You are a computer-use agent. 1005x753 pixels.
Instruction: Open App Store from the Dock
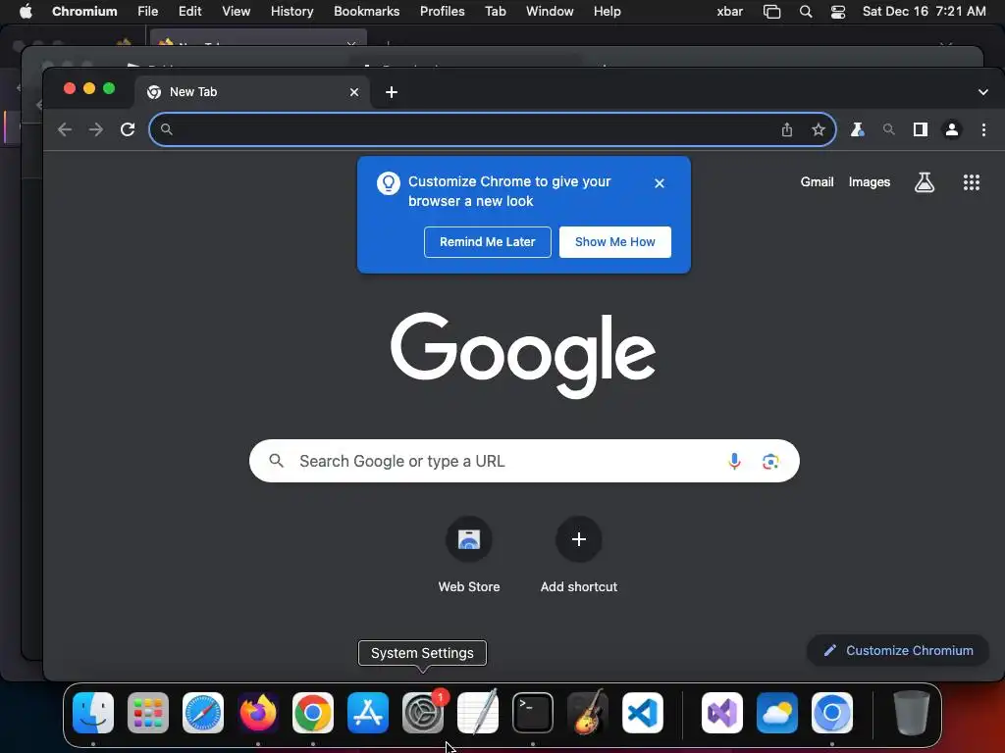click(368, 713)
